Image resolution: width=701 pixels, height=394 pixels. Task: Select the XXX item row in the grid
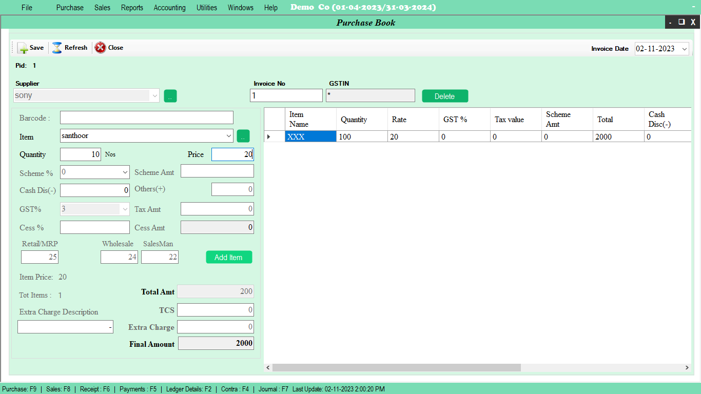(x=310, y=136)
